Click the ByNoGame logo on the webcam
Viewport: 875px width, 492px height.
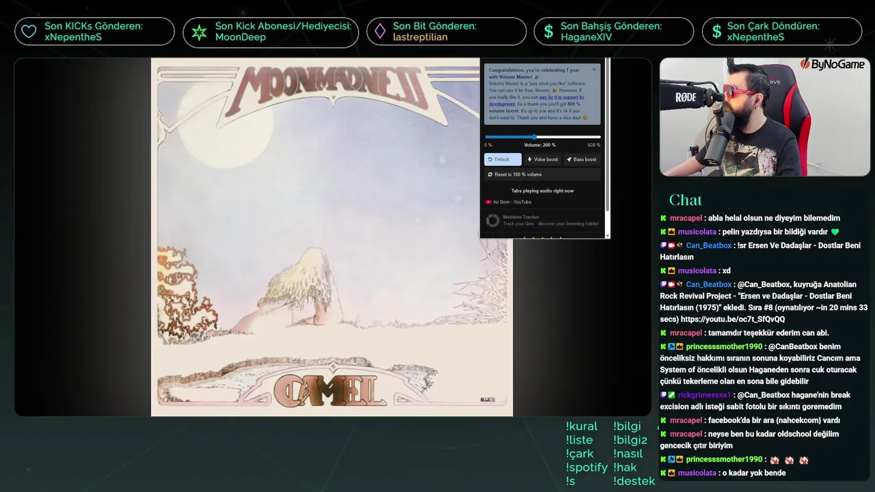pos(833,64)
